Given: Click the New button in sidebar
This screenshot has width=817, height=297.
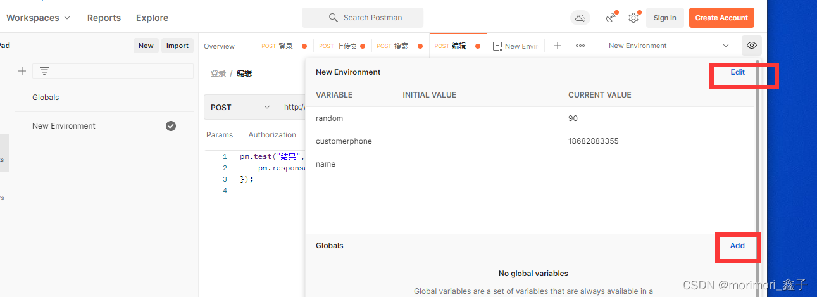Looking at the screenshot, I should (146, 46).
